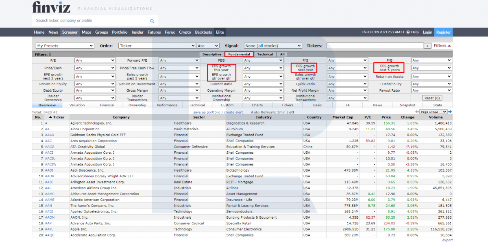Screen dimensions: 488x243
Task: Set auto refresh to 3min
Action: point(282,112)
